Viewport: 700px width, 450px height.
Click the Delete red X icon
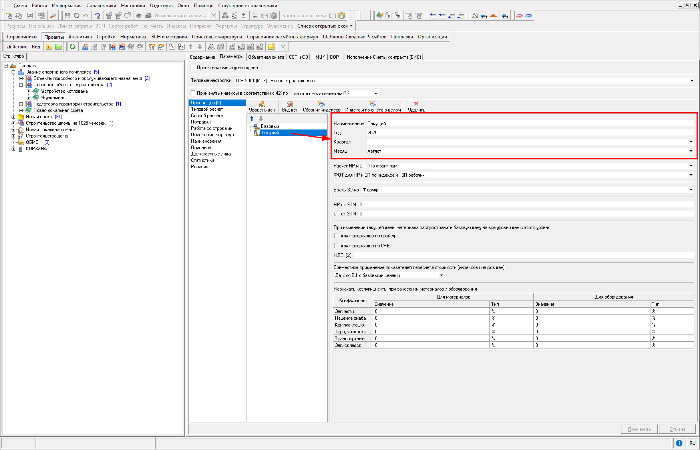click(416, 104)
